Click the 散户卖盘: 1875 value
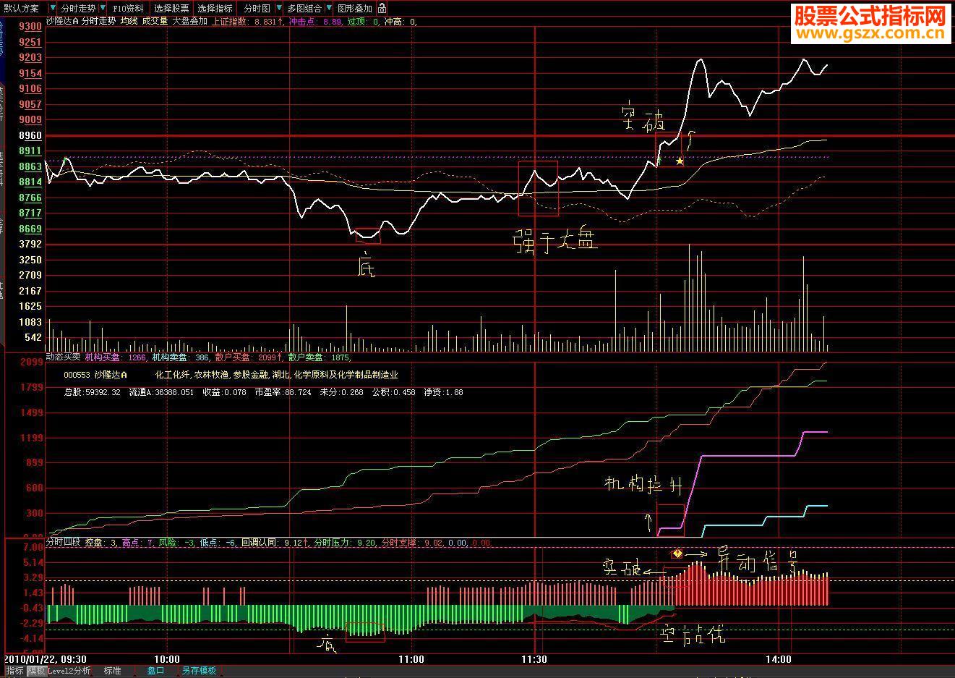The width and height of the screenshot is (955, 678). [x=320, y=357]
